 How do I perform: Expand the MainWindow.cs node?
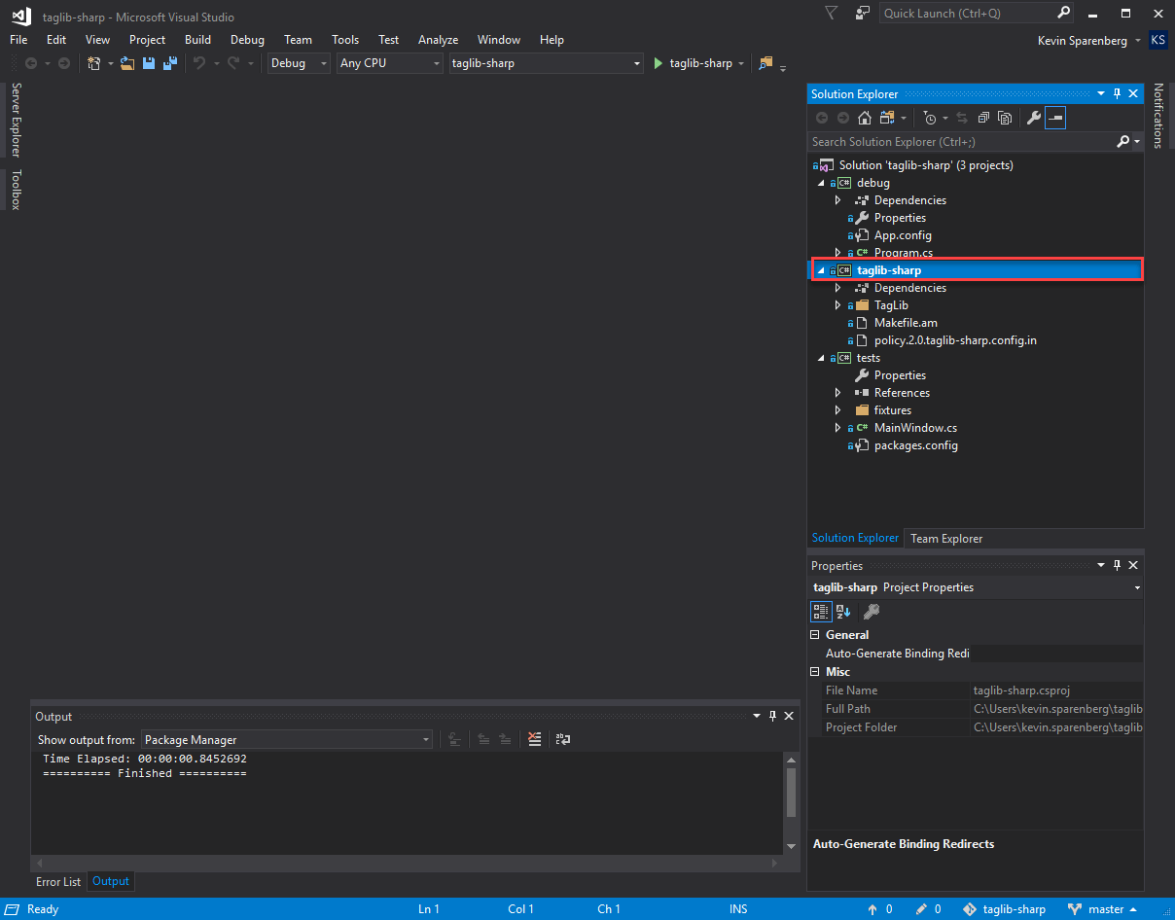point(838,428)
